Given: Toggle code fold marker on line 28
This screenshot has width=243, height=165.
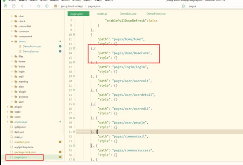Looking at the screenshot, I should [x=74, y=118].
